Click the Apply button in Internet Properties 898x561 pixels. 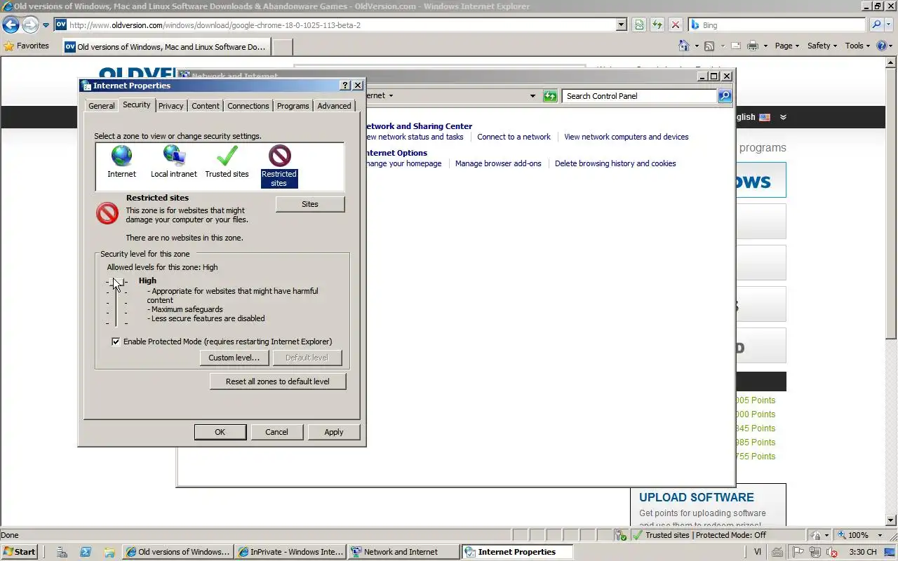[334, 432]
